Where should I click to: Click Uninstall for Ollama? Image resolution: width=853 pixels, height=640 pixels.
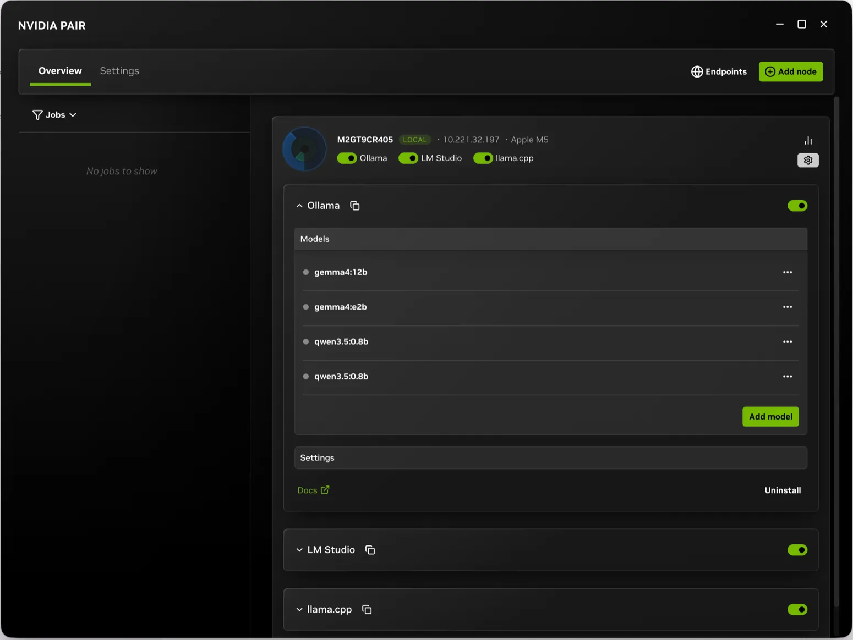click(x=783, y=490)
